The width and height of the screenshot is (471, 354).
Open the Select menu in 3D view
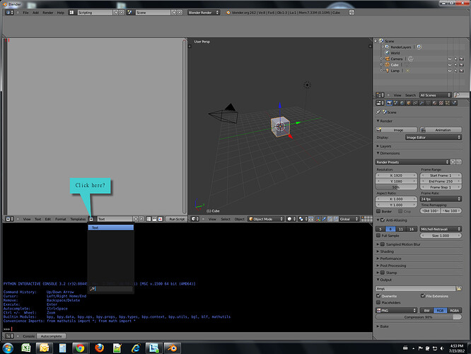[226, 219]
